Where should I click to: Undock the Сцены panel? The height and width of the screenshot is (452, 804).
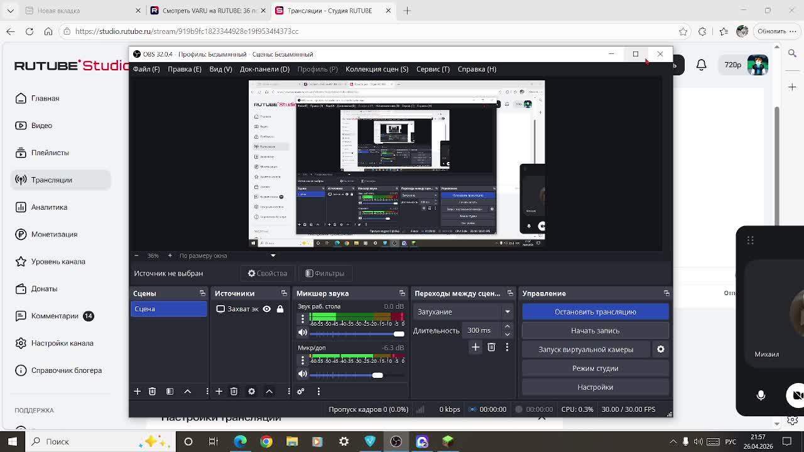point(202,293)
